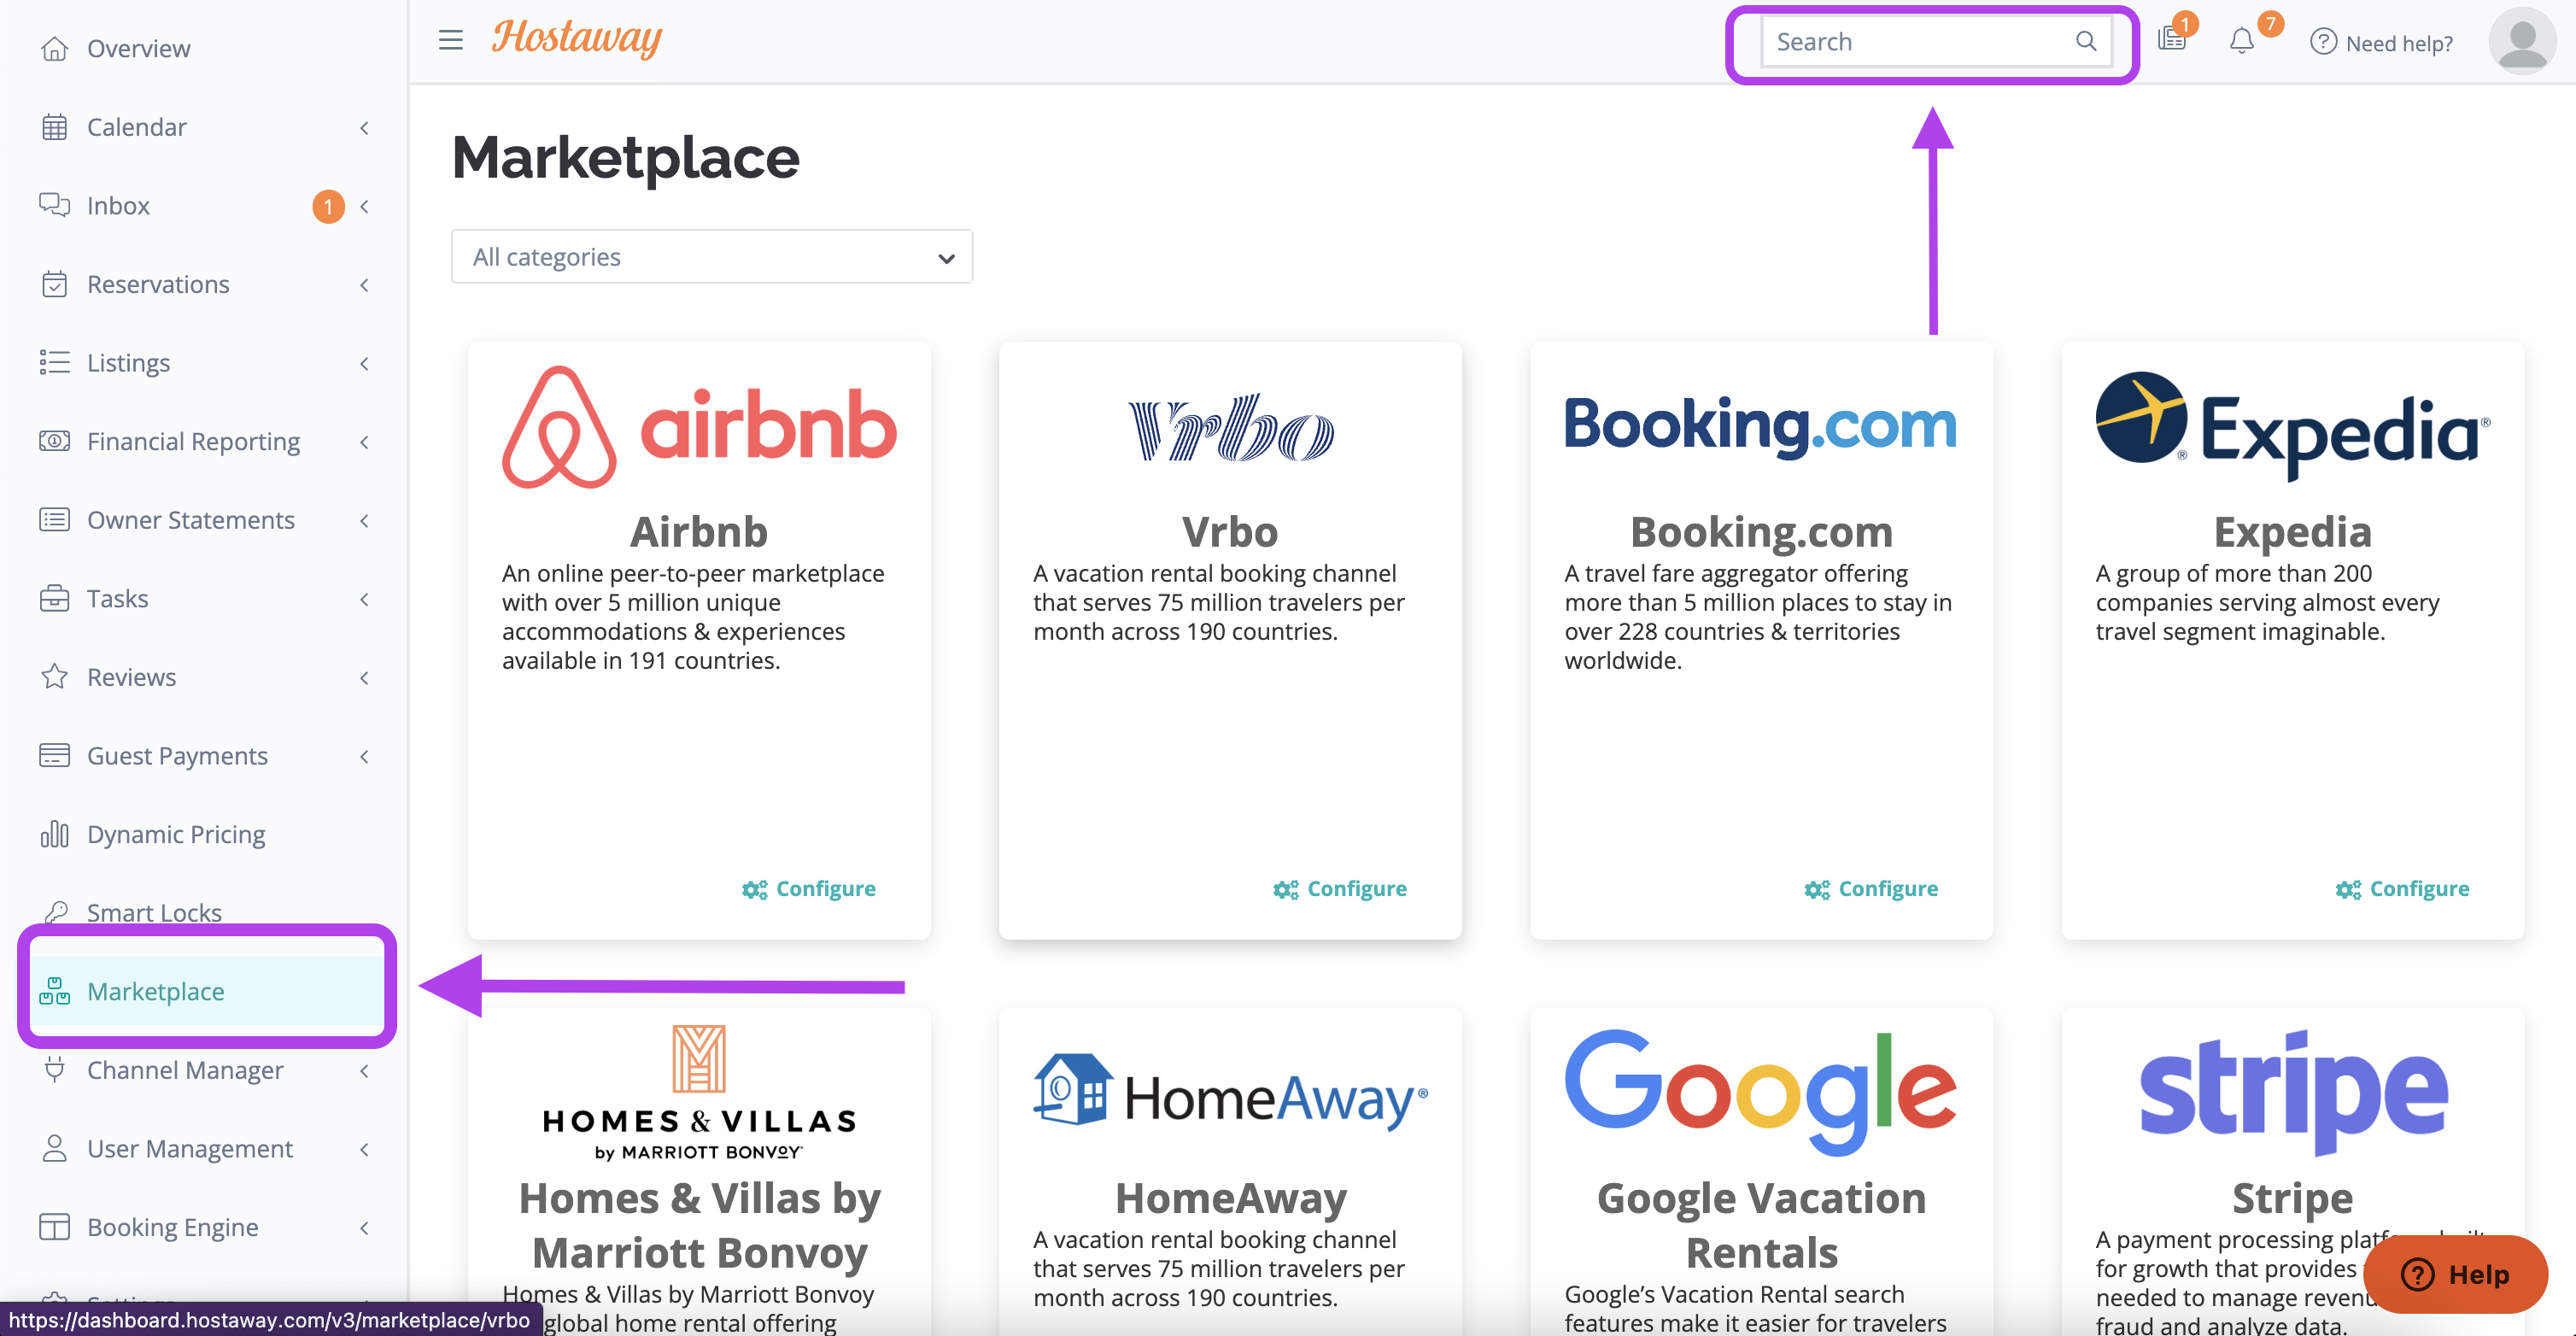Click the Homes & Villas Marriott logo
This screenshot has width=2576, height=1336.
coord(699,1092)
